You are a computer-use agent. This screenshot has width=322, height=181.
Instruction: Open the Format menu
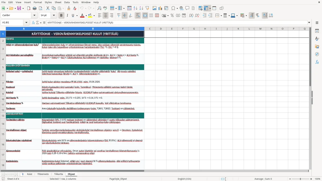38,2
